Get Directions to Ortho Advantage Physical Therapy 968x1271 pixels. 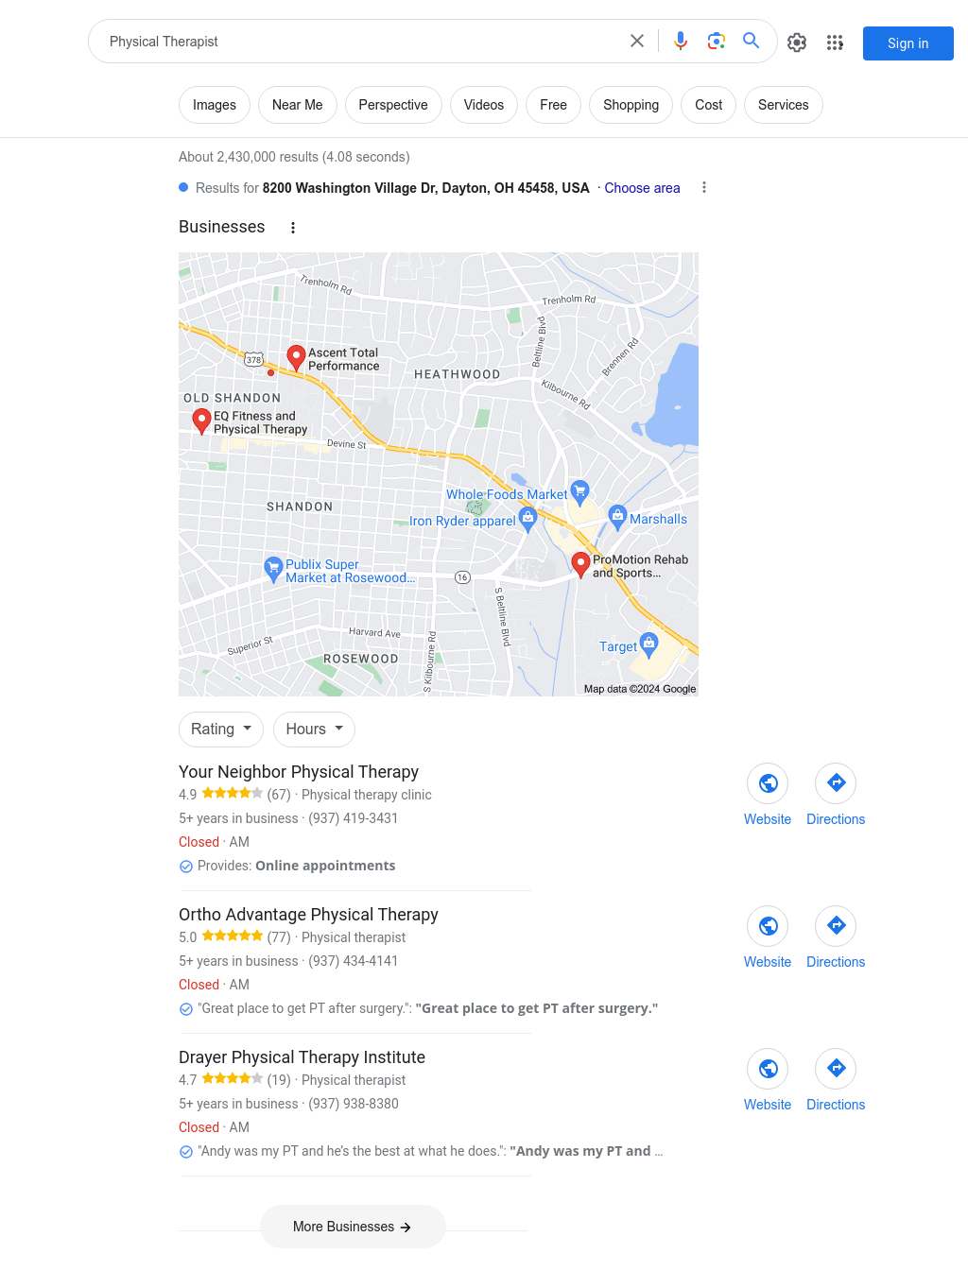836,937
